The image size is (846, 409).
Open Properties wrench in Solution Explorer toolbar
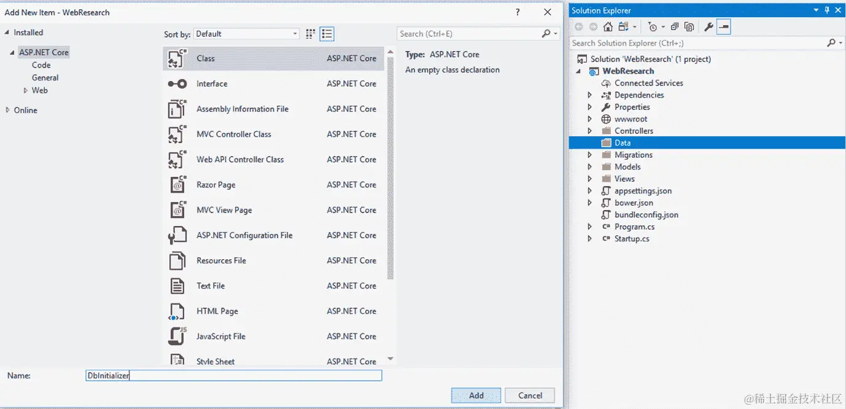[x=708, y=26]
